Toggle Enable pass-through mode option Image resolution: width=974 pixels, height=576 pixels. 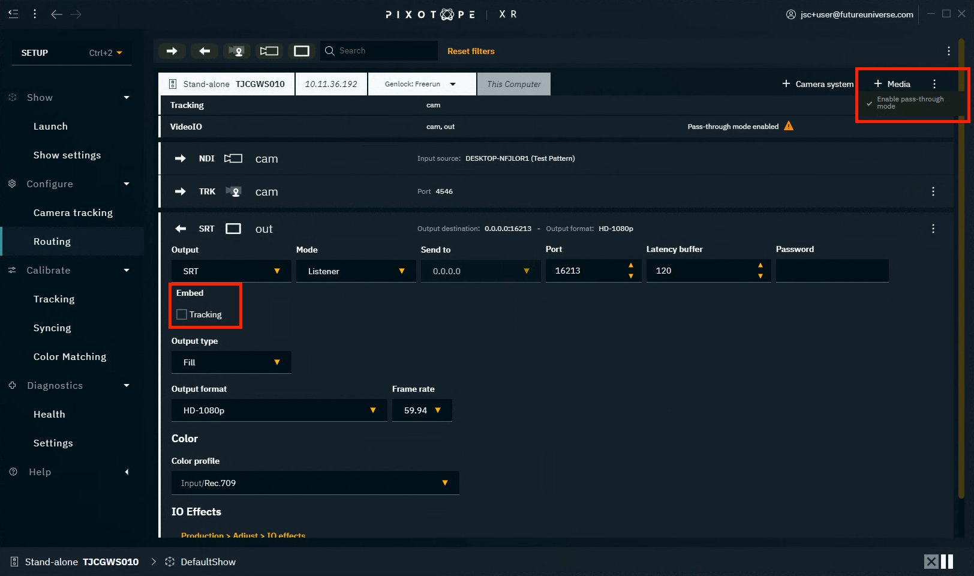click(909, 103)
